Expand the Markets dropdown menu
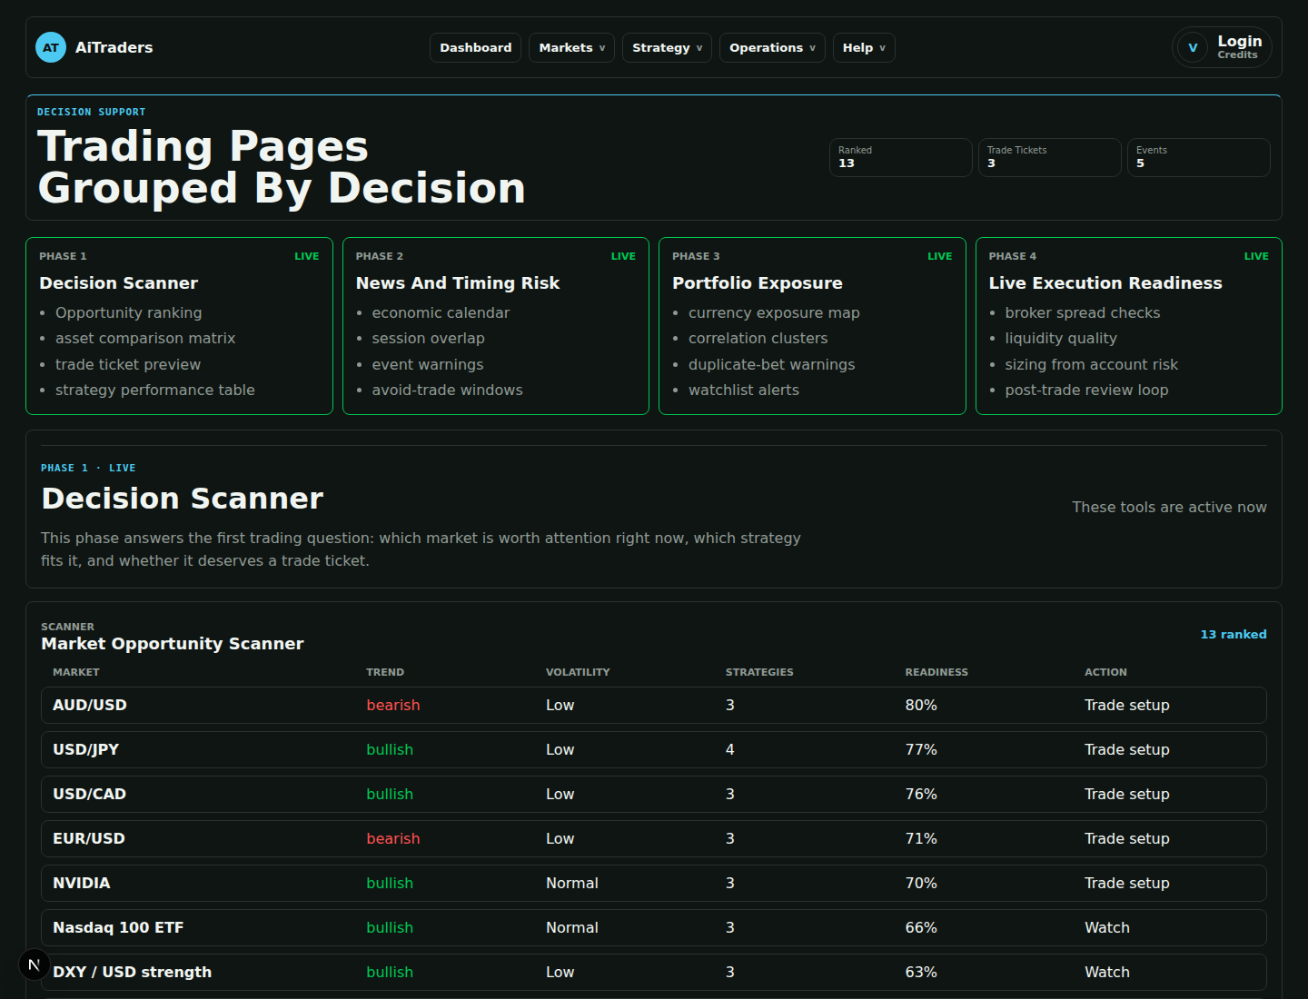 (x=571, y=47)
